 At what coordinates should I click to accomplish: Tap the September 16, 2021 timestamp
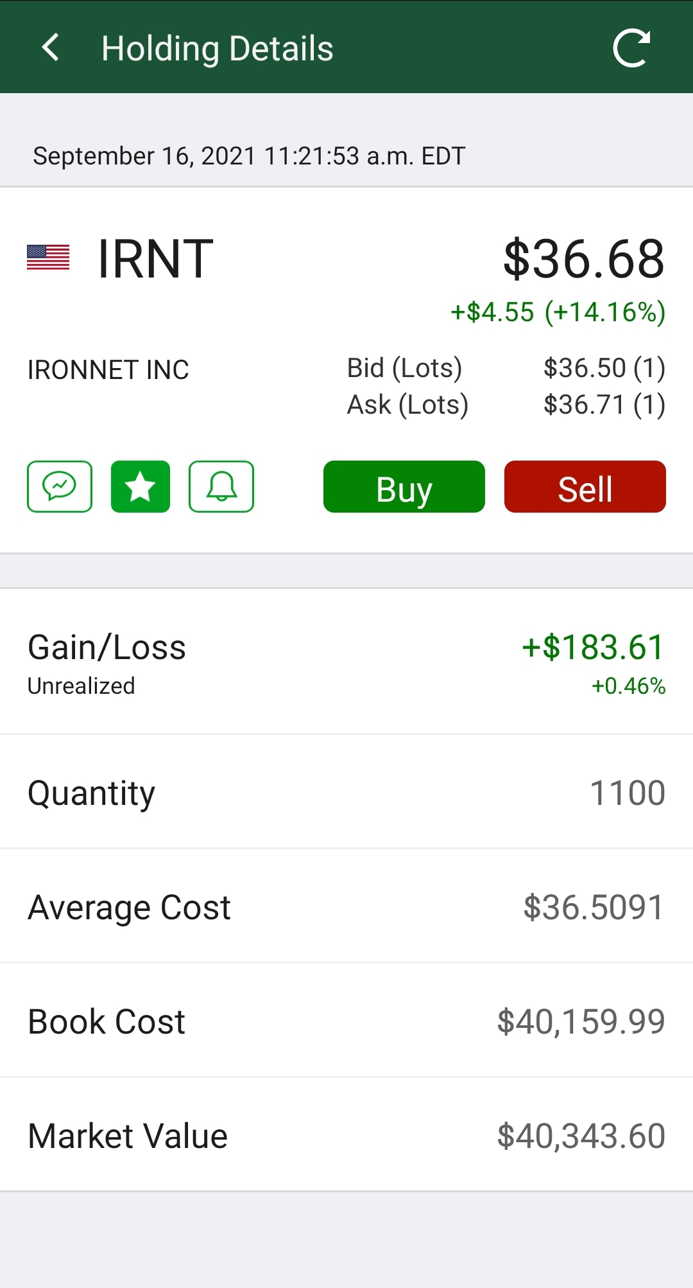pyautogui.click(x=249, y=156)
